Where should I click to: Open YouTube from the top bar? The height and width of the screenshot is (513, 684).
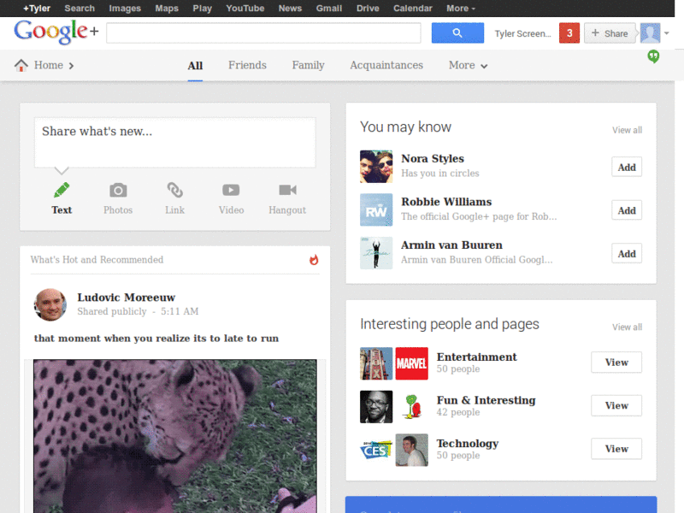[245, 9]
